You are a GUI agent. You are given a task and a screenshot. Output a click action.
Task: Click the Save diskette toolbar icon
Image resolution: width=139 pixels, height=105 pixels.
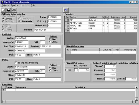point(9,10)
